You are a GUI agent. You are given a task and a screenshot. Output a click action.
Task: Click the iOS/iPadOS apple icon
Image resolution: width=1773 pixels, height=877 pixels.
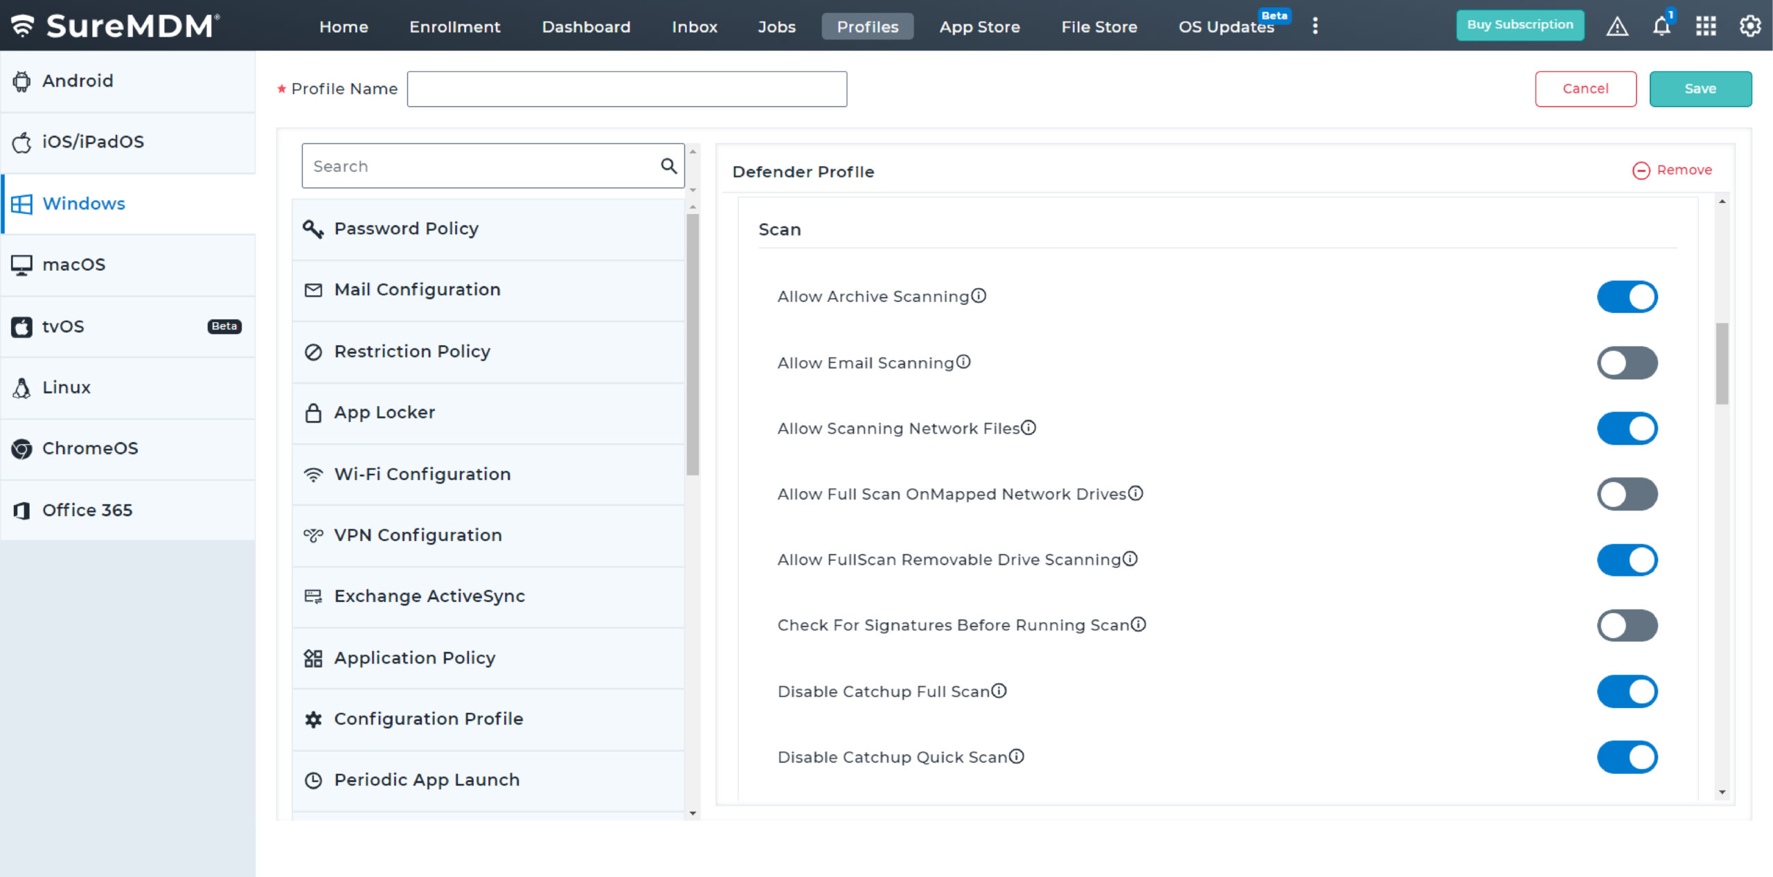pos(21,142)
